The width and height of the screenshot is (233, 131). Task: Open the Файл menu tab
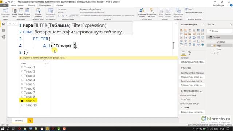click(x=4, y=5)
